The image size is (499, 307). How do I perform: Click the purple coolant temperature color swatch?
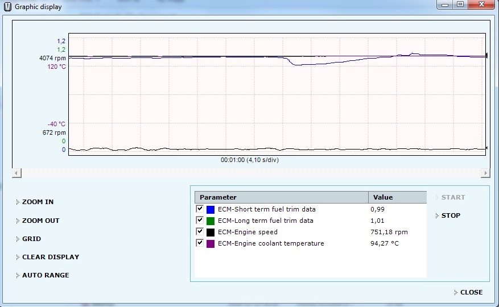[211, 243]
